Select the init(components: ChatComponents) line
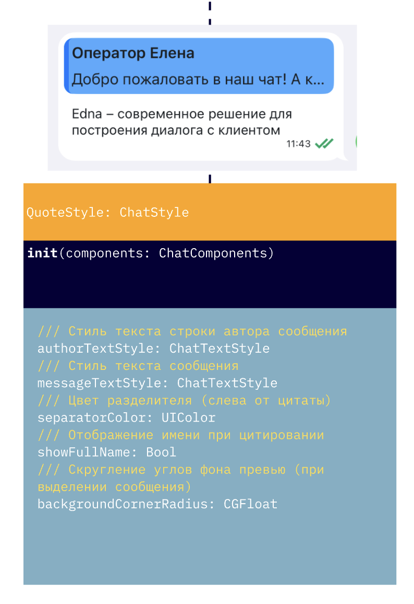 (150, 253)
